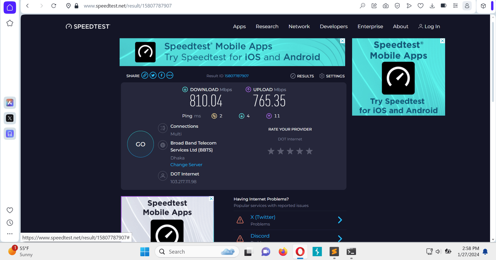Open Speedtest SETTINGS
This screenshot has width=496, height=260.
(332, 76)
